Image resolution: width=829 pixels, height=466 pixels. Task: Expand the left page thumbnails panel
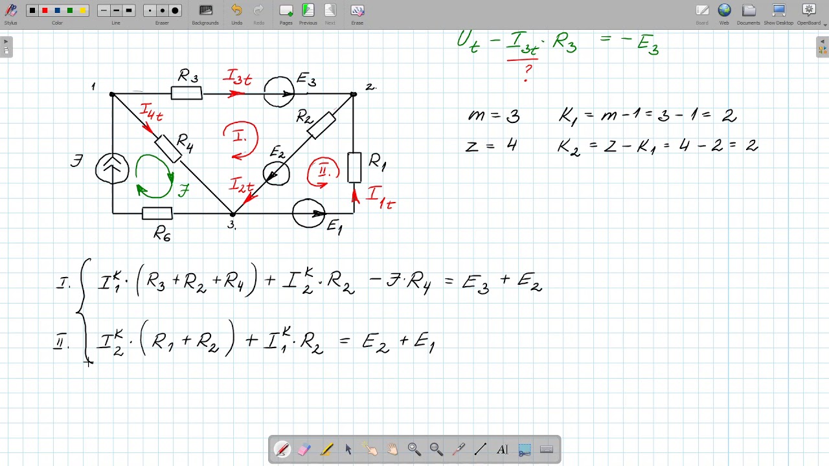[x=6, y=47]
